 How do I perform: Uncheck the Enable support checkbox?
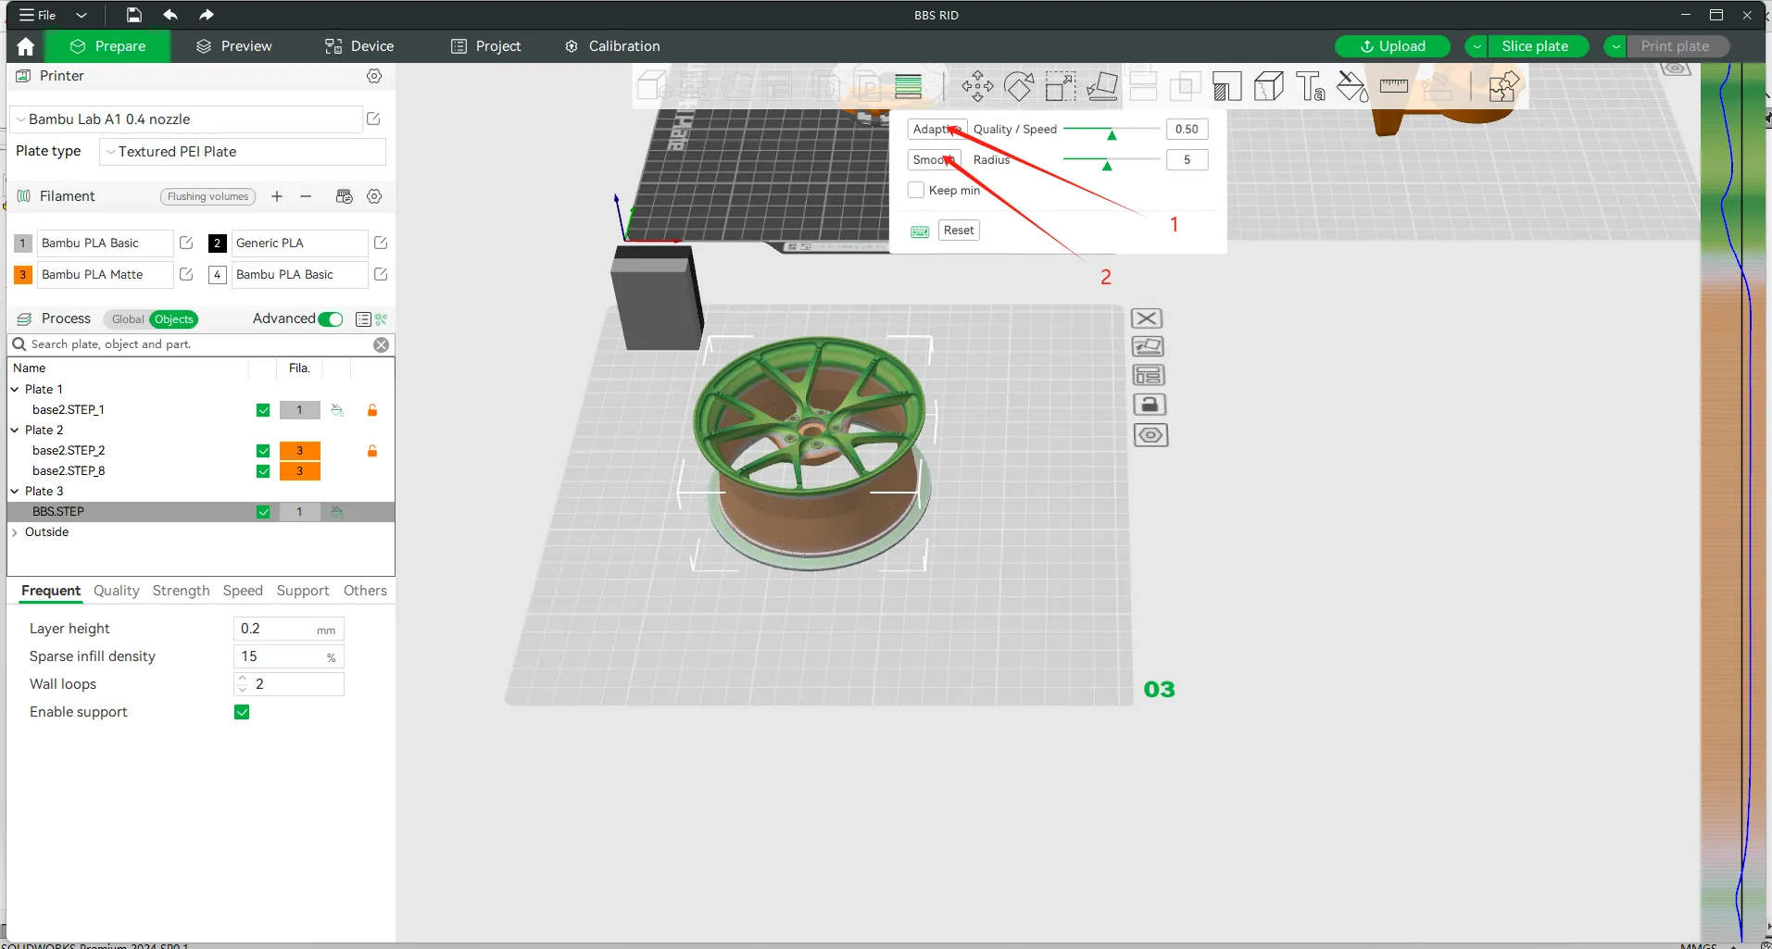(242, 712)
